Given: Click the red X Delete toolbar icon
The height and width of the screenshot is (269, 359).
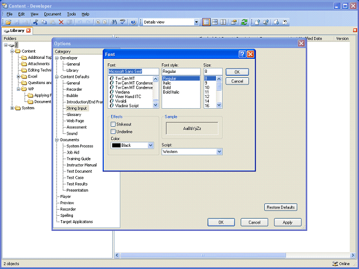Looking at the screenshot, I should click(x=61, y=22).
